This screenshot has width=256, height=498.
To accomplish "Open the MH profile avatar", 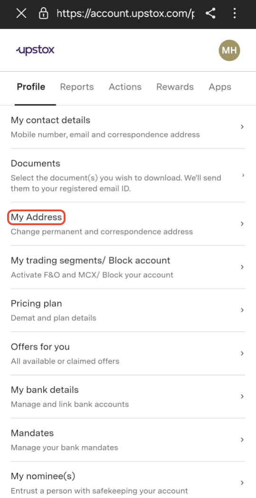I will click(x=229, y=50).
